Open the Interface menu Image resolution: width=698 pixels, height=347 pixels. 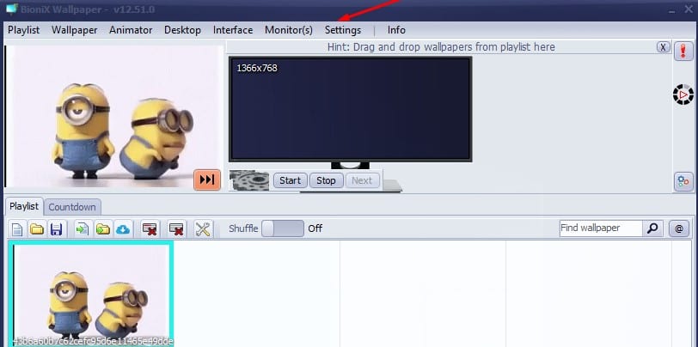pyautogui.click(x=233, y=30)
